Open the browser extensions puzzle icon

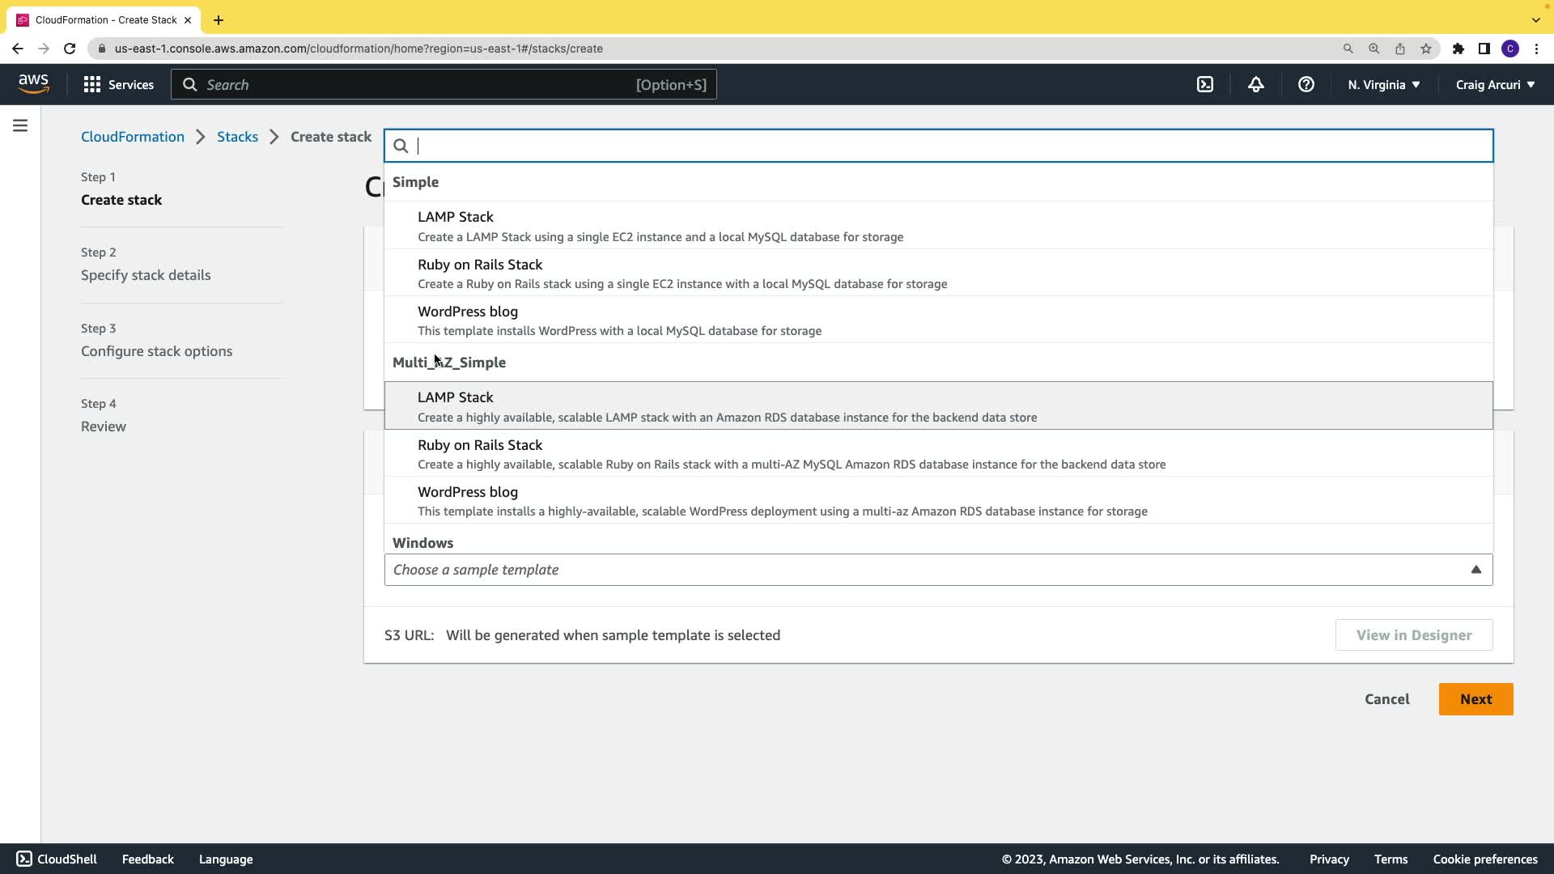click(x=1458, y=49)
